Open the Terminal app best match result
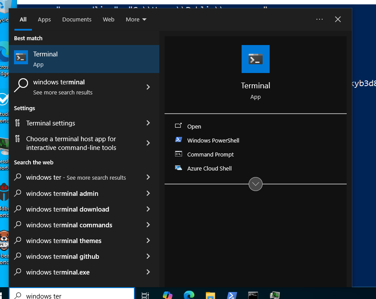Image resolution: width=376 pixels, height=299 pixels. pyautogui.click(x=84, y=59)
